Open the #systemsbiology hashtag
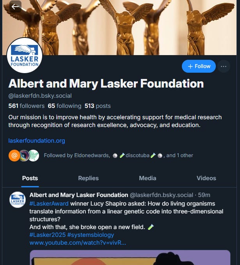Screen dimensions: 240x265 pyautogui.click(x=91, y=235)
